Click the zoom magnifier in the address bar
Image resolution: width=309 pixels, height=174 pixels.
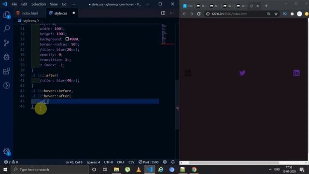coord(268,14)
